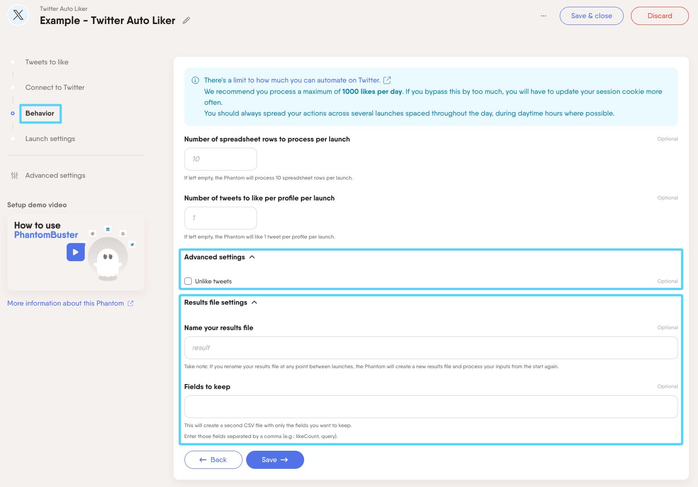Viewport: 698px width, 487px height.
Task: Click the Discard button
Action: 660,16
